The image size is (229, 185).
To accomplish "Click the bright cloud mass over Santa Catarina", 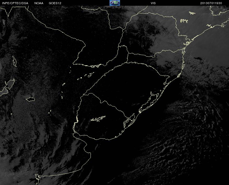I will [x=168, y=58].
